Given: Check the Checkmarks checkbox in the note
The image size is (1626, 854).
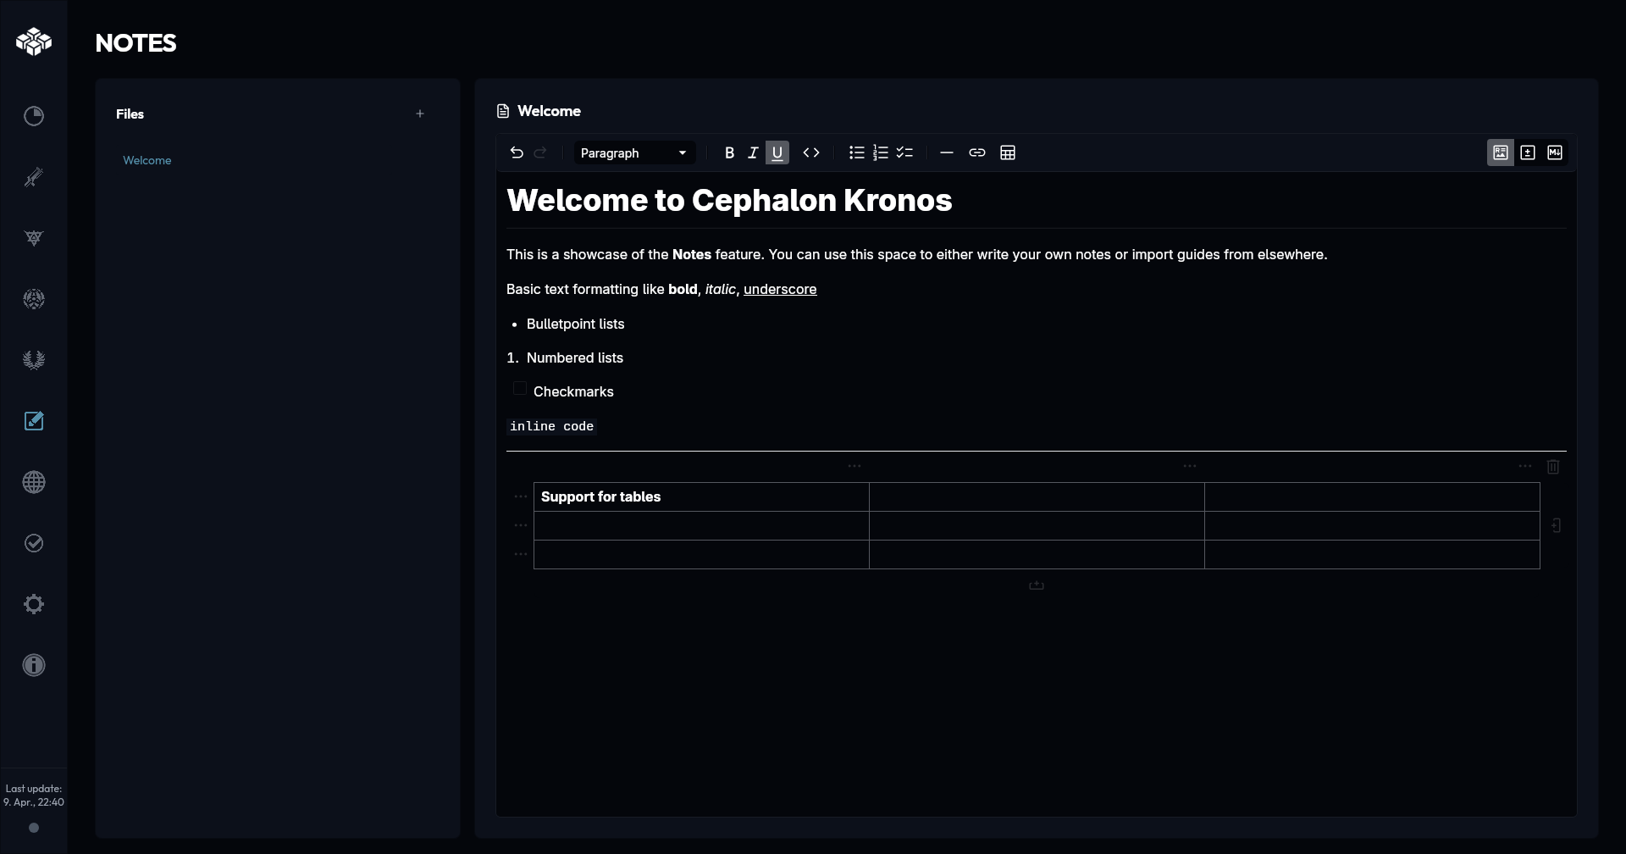Looking at the screenshot, I should pyautogui.click(x=519, y=387).
